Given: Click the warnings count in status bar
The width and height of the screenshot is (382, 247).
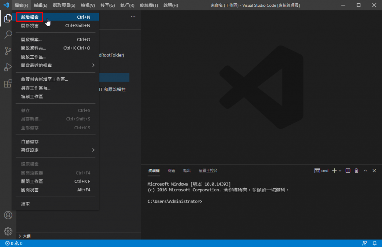Looking at the screenshot, I should [x=19, y=243].
